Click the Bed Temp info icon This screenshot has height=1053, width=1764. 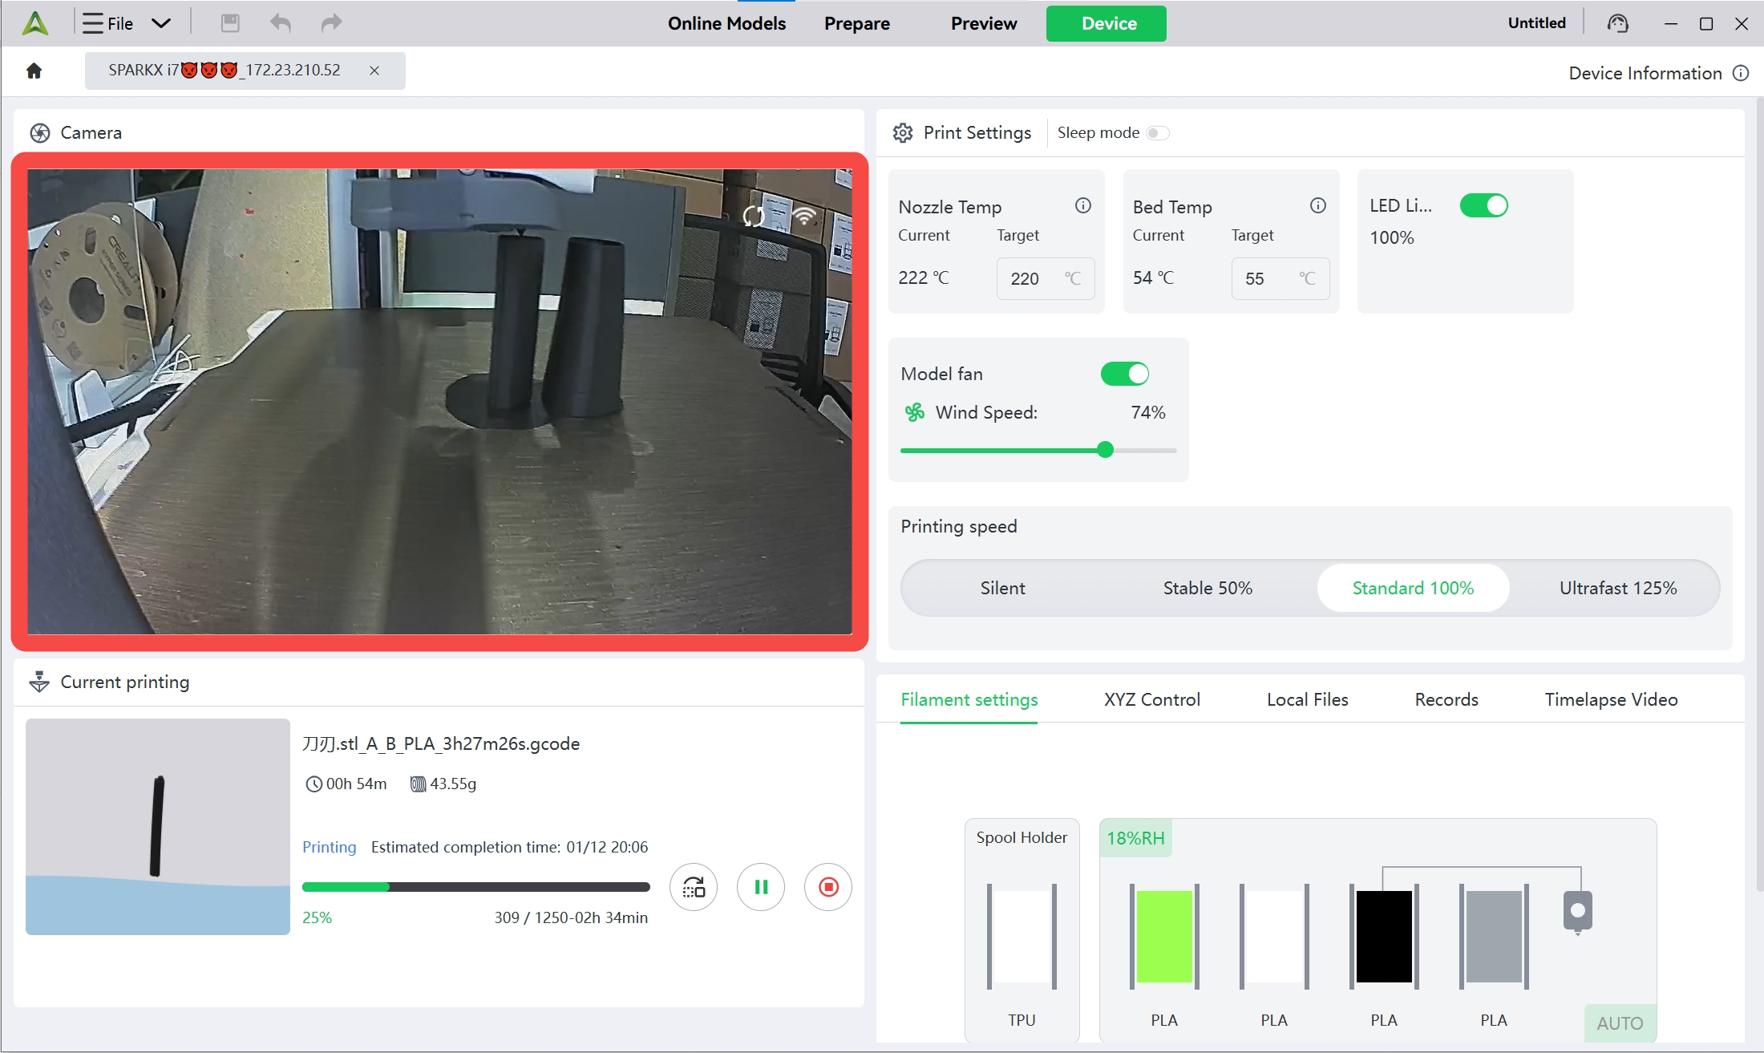pos(1317,206)
